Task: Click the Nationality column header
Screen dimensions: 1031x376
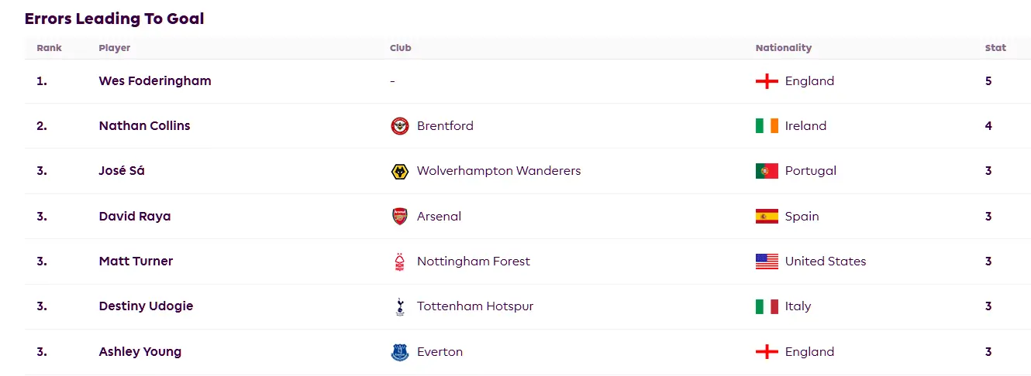Action: click(783, 48)
